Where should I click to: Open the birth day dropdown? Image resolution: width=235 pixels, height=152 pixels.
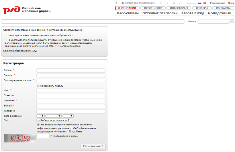40,116
